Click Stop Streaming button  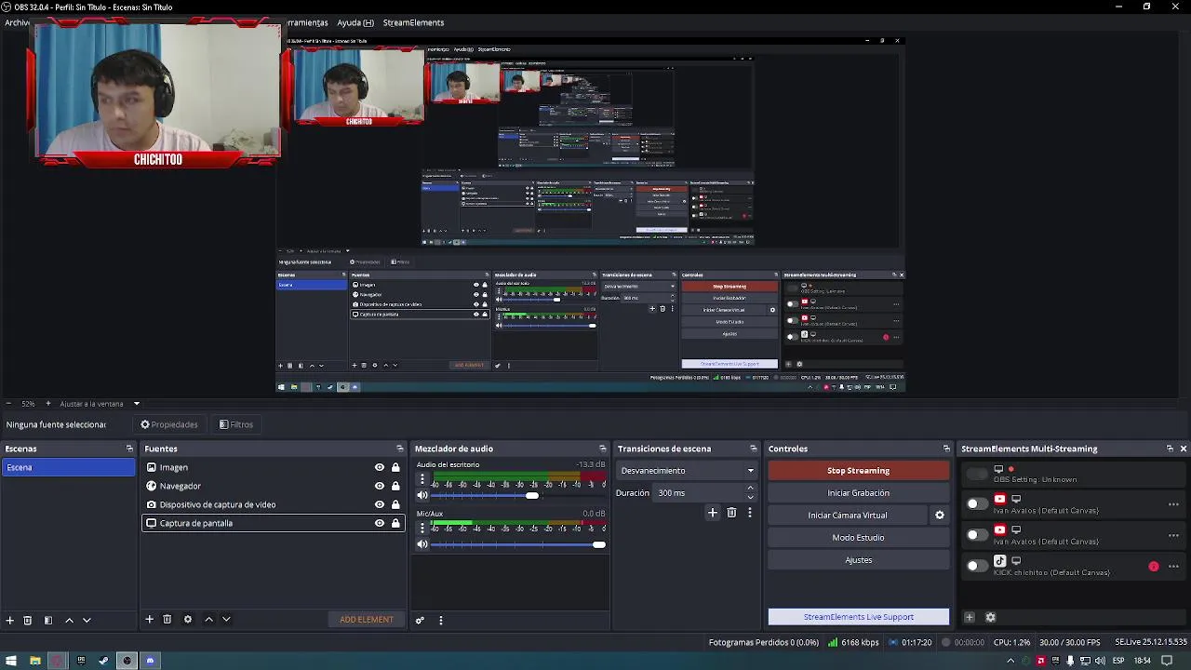pyautogui.click(x=858, y=471)
